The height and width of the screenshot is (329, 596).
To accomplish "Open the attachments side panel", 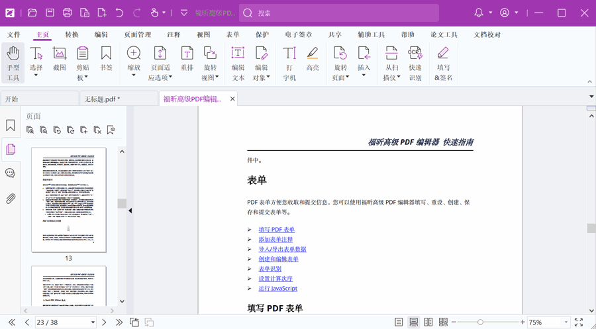I will pyautogui.click(x=10, y=199).
